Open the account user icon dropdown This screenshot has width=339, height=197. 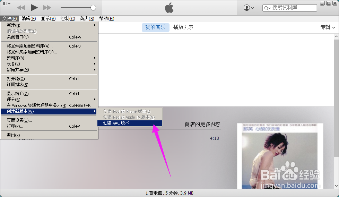pos(249,8)
